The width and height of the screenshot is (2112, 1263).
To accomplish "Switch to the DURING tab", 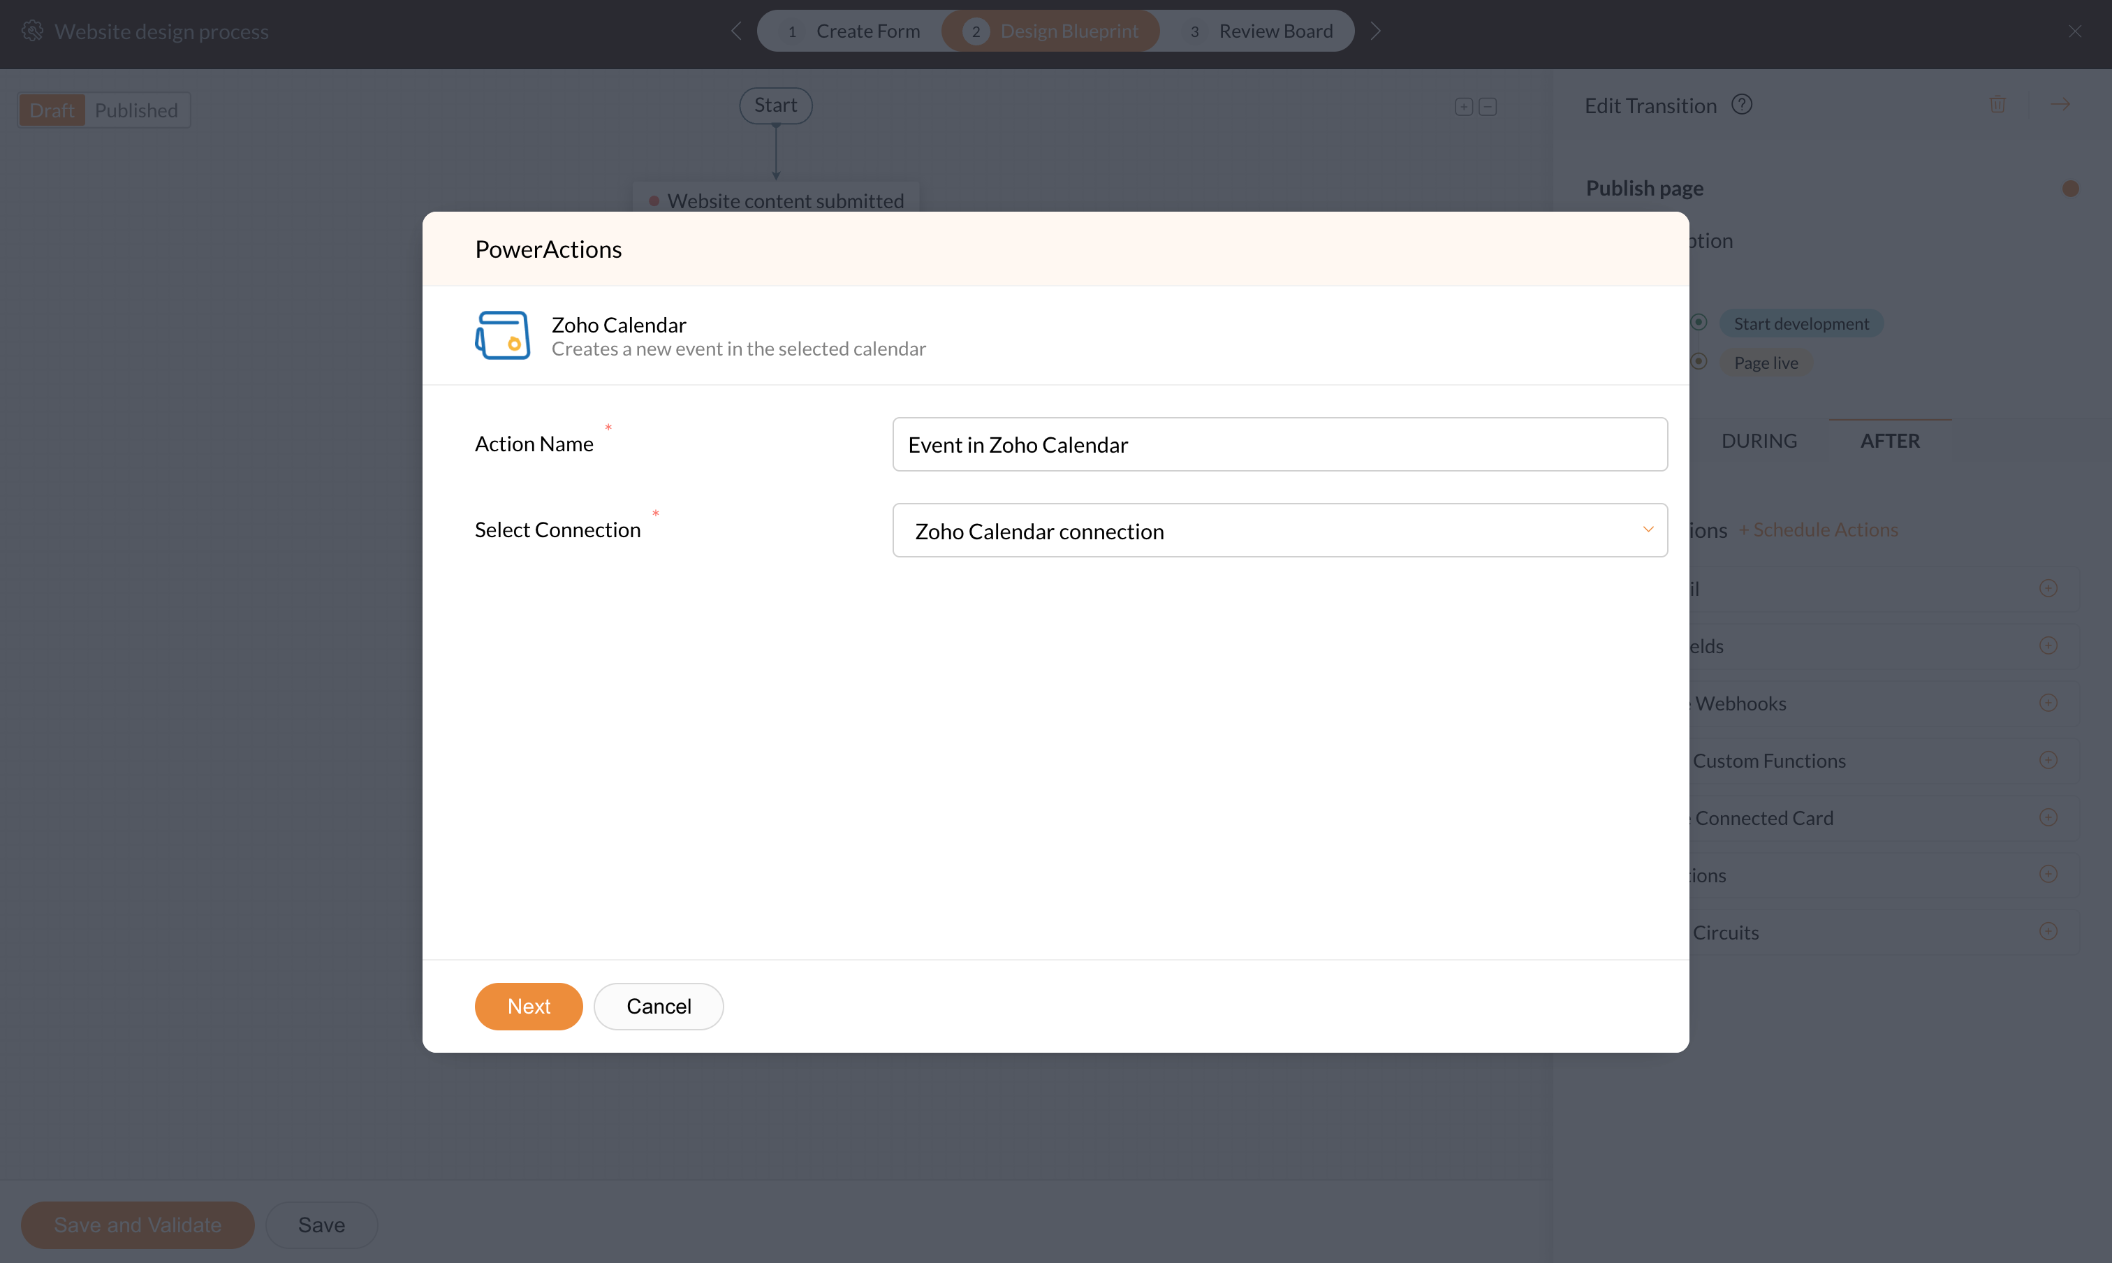I will point(1759,441).
